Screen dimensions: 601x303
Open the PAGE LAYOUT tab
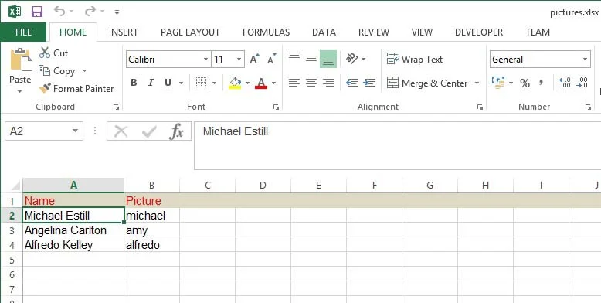pos(190,32)
